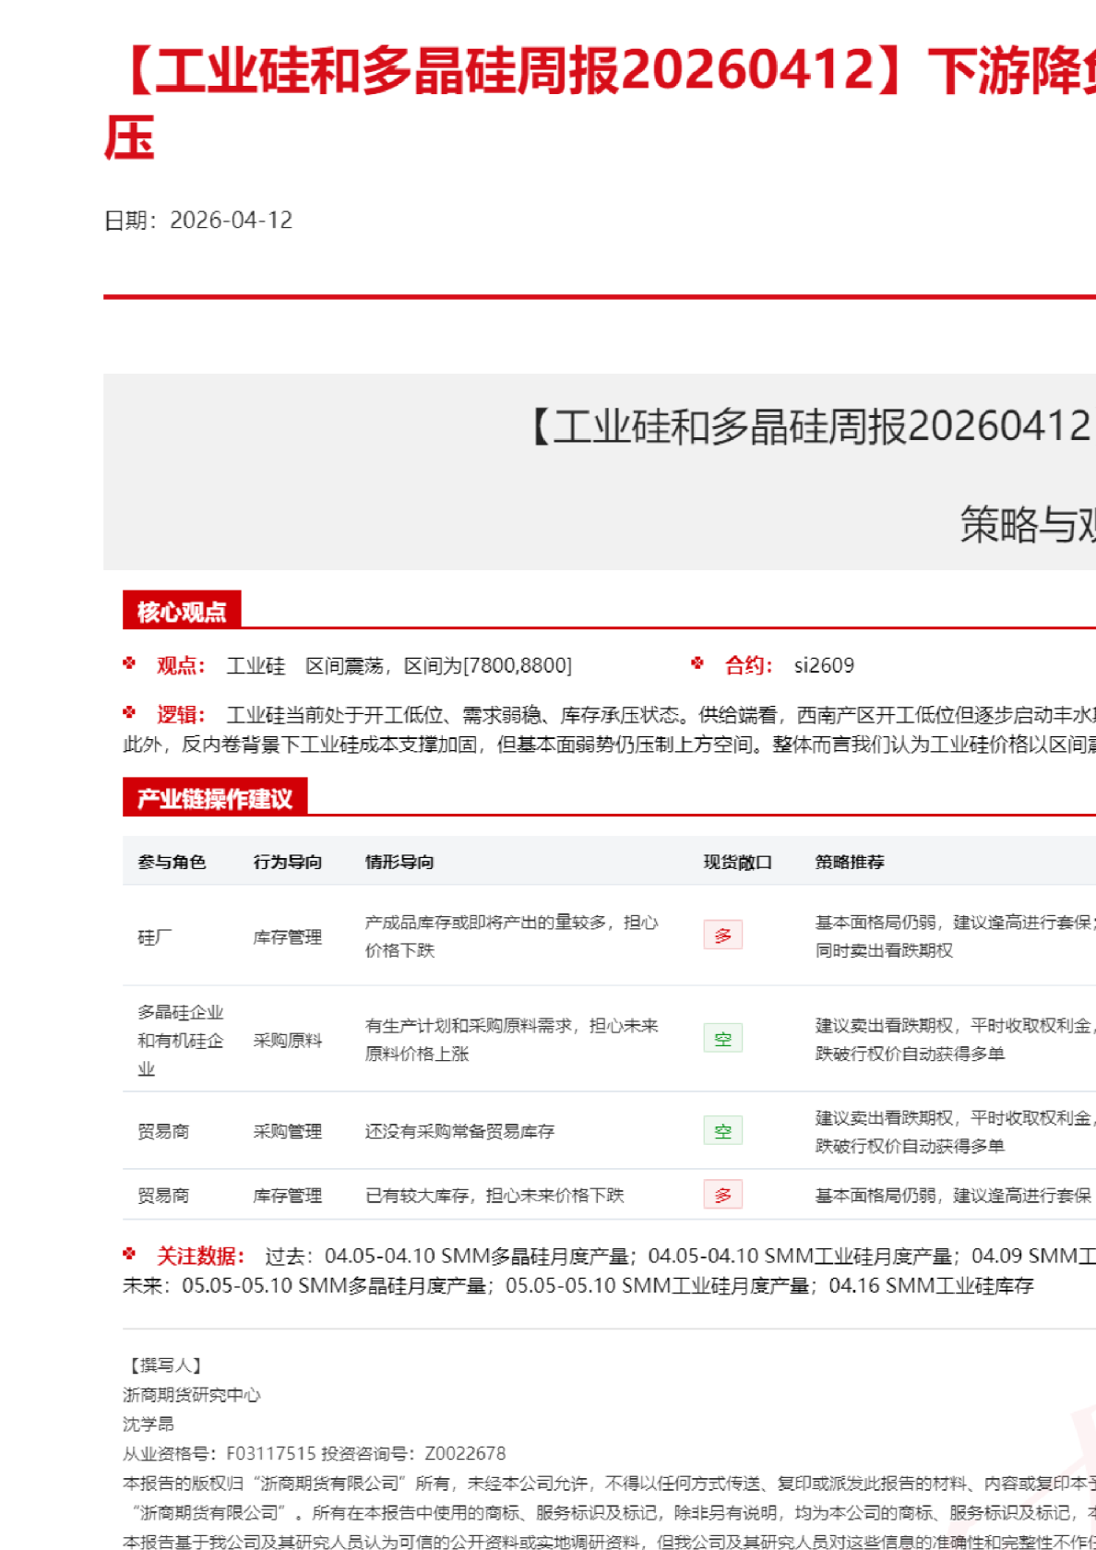Click the 情形导向 column header

(399, 862)
